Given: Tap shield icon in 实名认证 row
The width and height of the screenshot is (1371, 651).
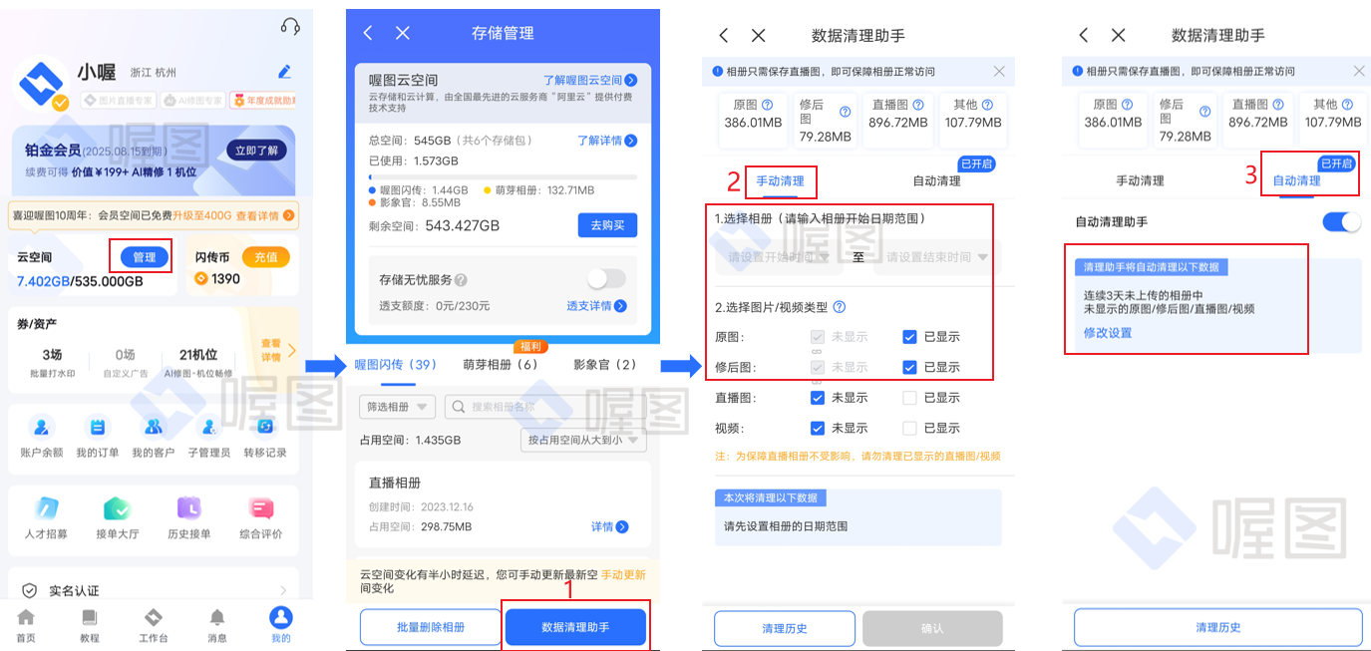Looking at the screenshot, I should (x=30, y=590).
